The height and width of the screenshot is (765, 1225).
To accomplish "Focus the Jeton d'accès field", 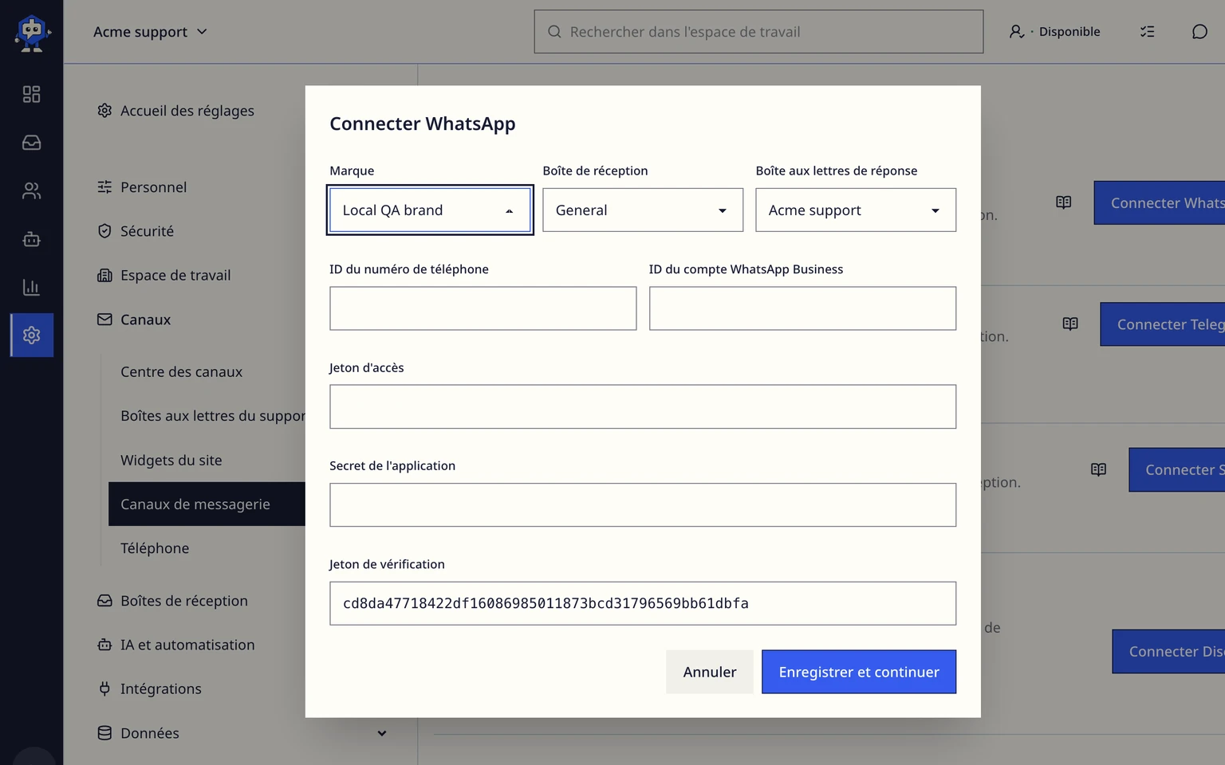I will click(643, 406).
